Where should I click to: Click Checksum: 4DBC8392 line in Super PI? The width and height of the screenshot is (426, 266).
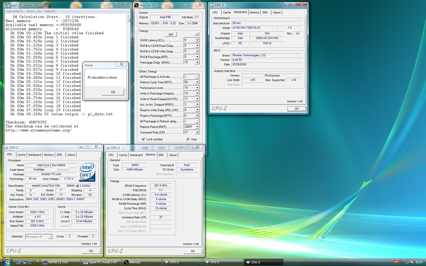(x=26, y=122)
